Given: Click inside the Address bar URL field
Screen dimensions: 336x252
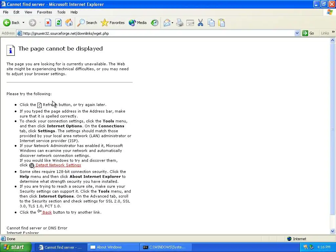Looking at the screenshot, I should (158, 33).
